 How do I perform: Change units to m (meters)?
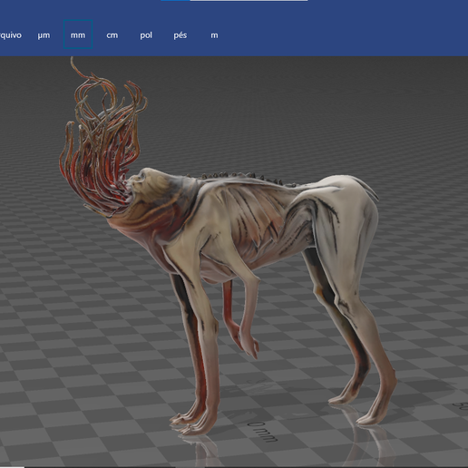pos(214,35)
